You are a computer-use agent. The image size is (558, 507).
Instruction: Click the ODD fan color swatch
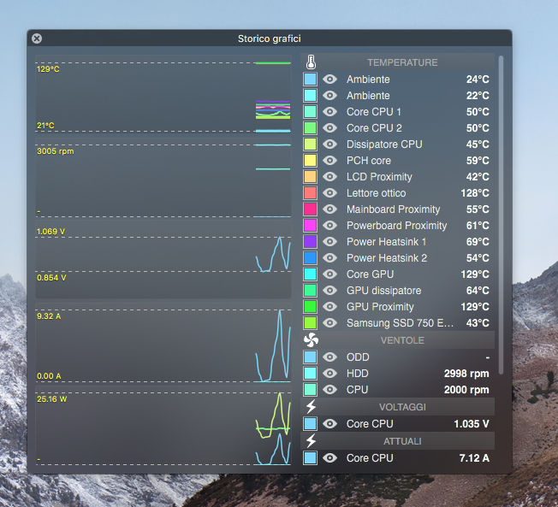pyautogui.click(x=311, y=357)
